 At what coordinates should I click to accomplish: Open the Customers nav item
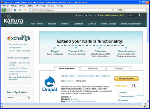pos(79,24)
